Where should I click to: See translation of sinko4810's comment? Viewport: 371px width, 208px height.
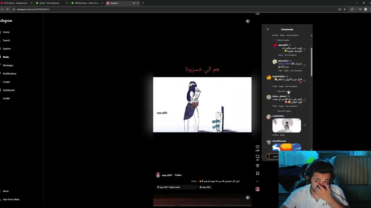(290, 55)
